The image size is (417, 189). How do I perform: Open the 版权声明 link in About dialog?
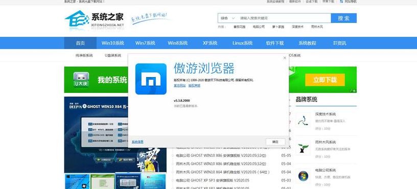[194, 86]
